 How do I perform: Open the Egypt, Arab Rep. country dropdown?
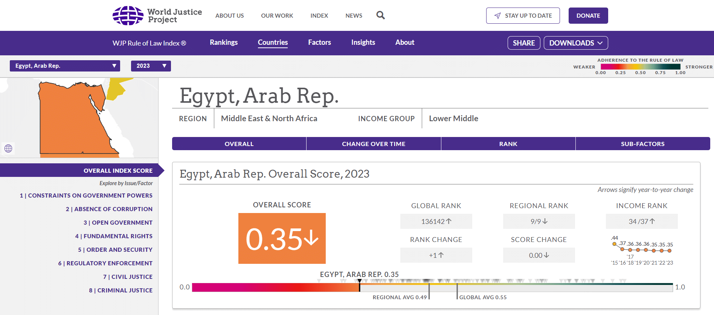pos(65,66)
